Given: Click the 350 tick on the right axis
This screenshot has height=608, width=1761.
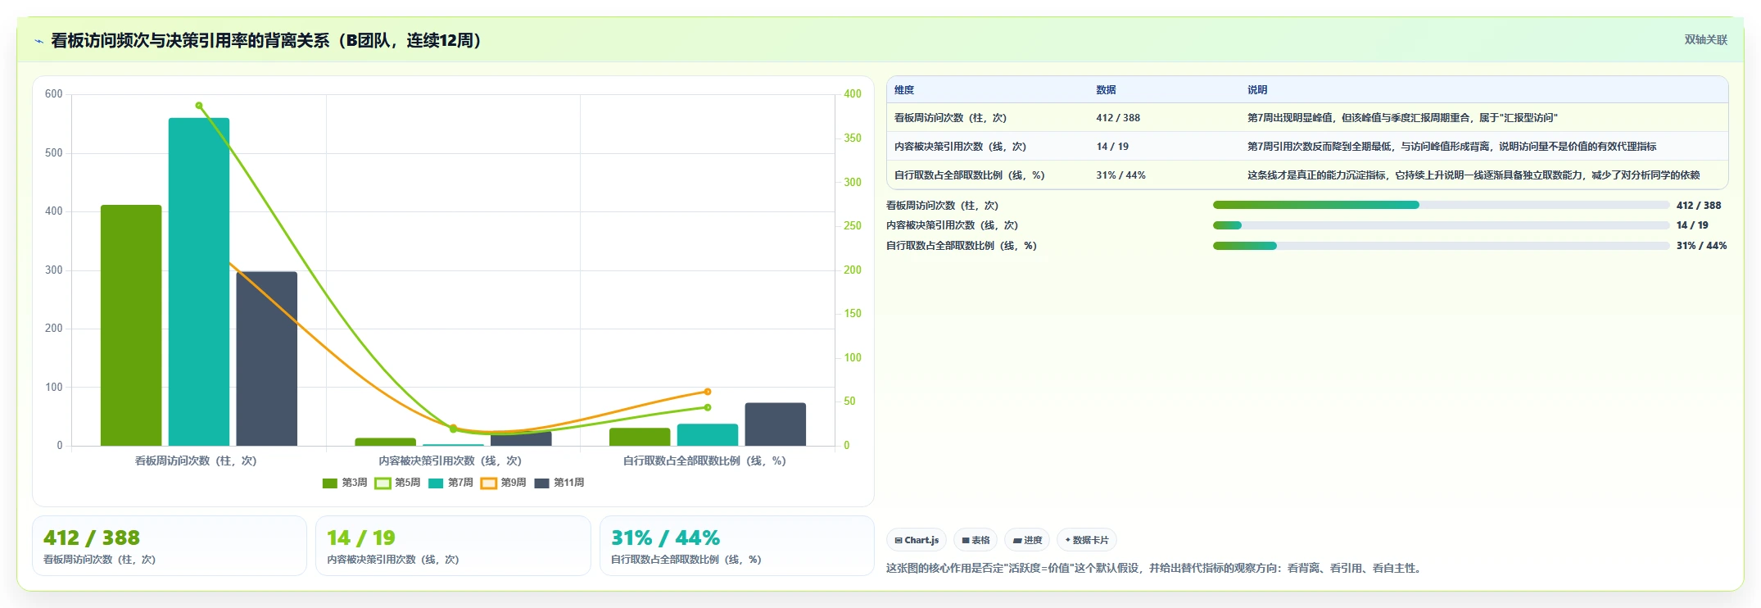Looking at the screenshot, I should (x=853, y=138).
